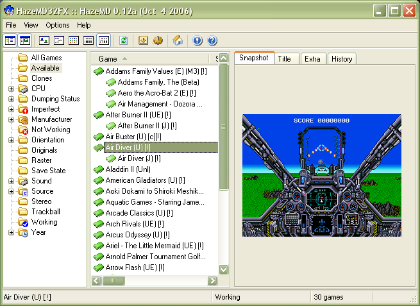This screenshot has width=420, height=306.
Task: Click the Air Diver snapshot image
Action: [322, 176]
